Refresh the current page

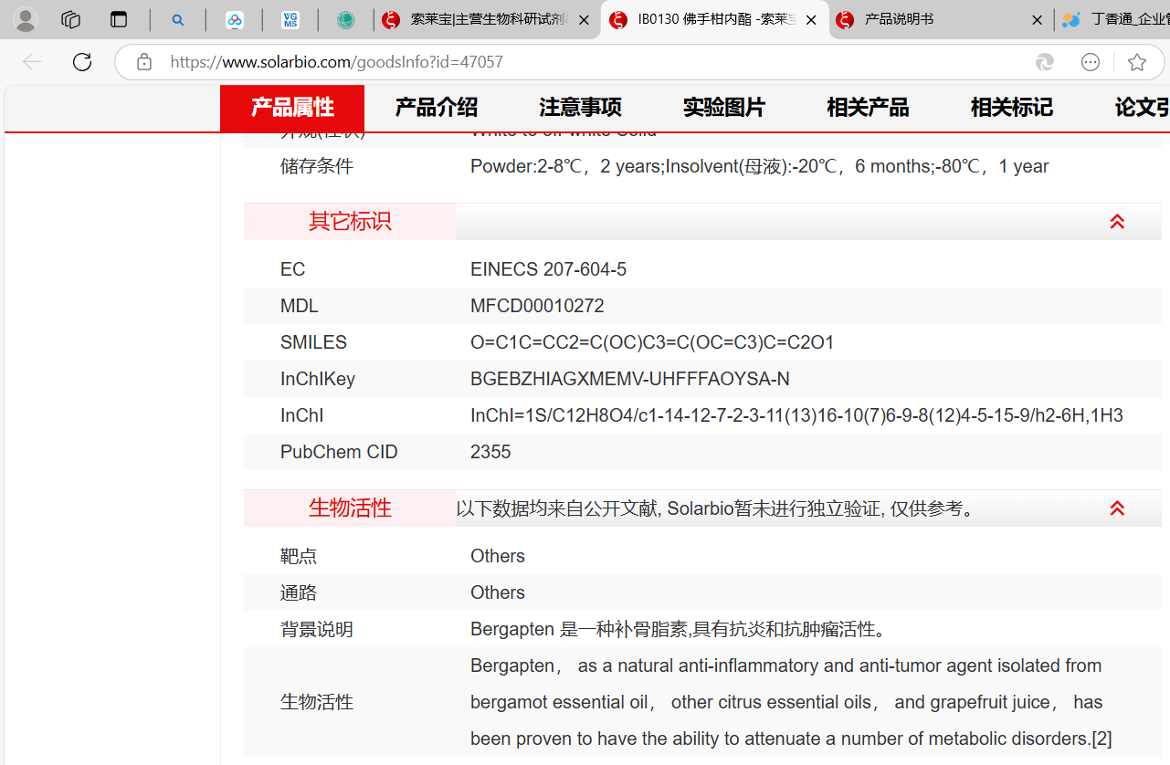pyautogui.click(x=81, y=62)
